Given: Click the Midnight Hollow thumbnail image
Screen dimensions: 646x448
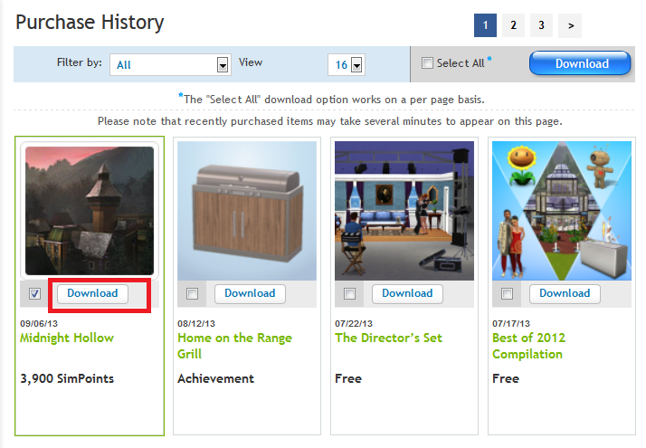Looking at the screenshot, I should click(90, 211).
